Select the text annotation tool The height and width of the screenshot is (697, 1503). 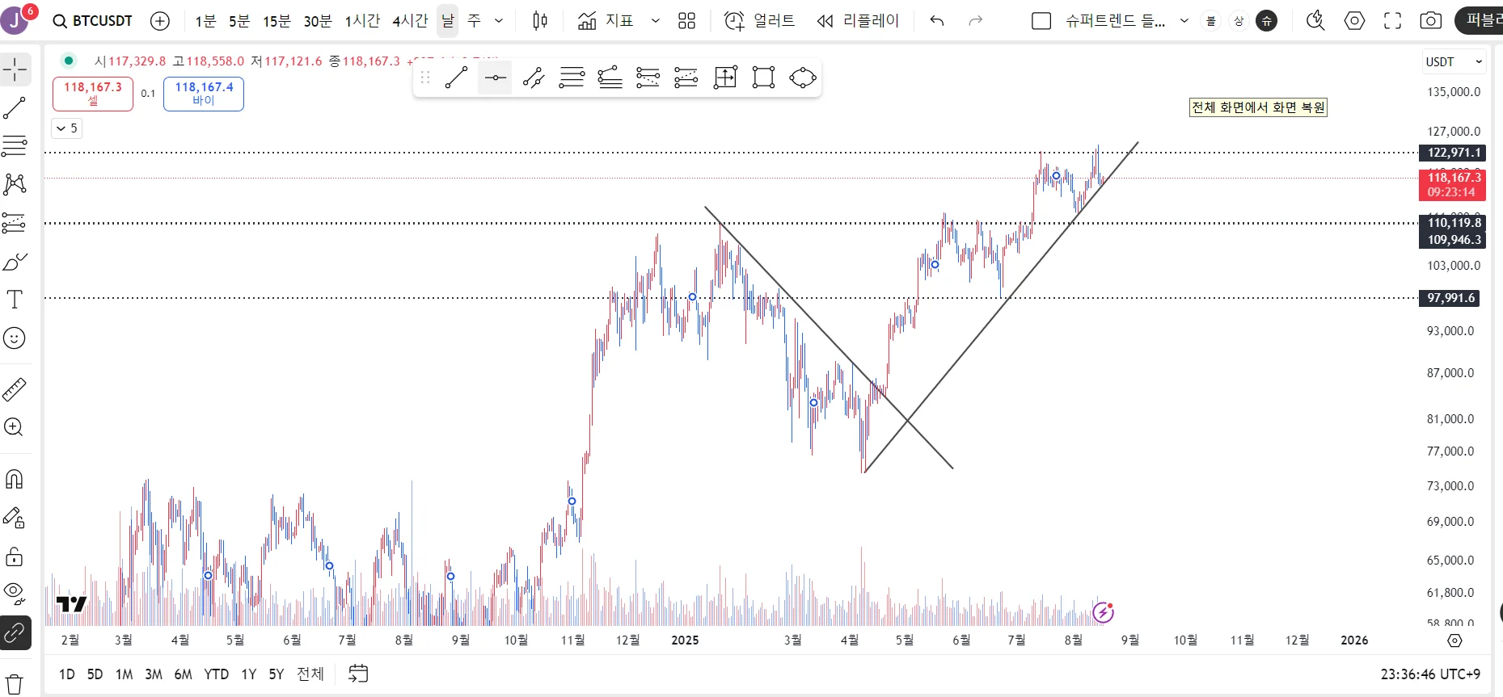(15, 300)
